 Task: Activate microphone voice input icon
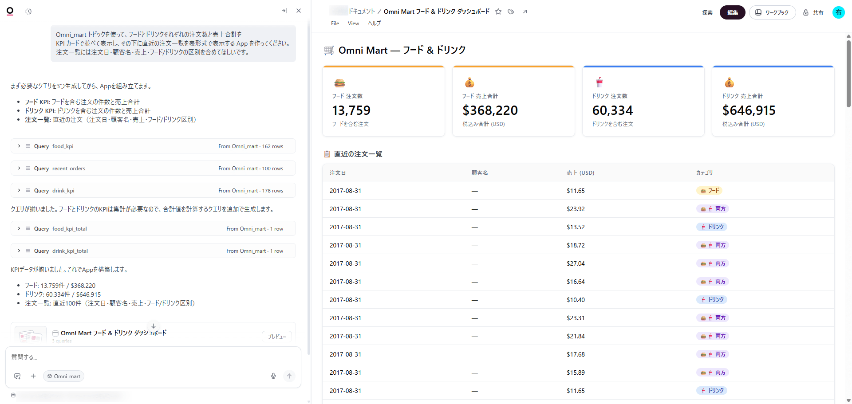tap(273, 376)
